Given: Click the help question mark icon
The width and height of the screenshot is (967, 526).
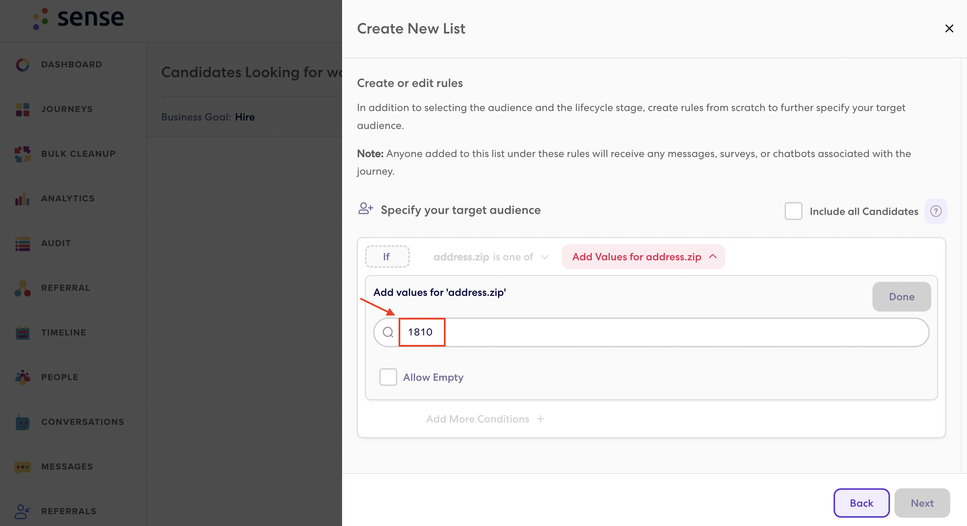Looking at the screenshot, I should click(936, 211).
